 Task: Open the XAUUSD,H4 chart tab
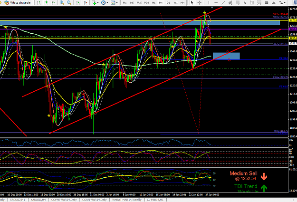[38, 200]
